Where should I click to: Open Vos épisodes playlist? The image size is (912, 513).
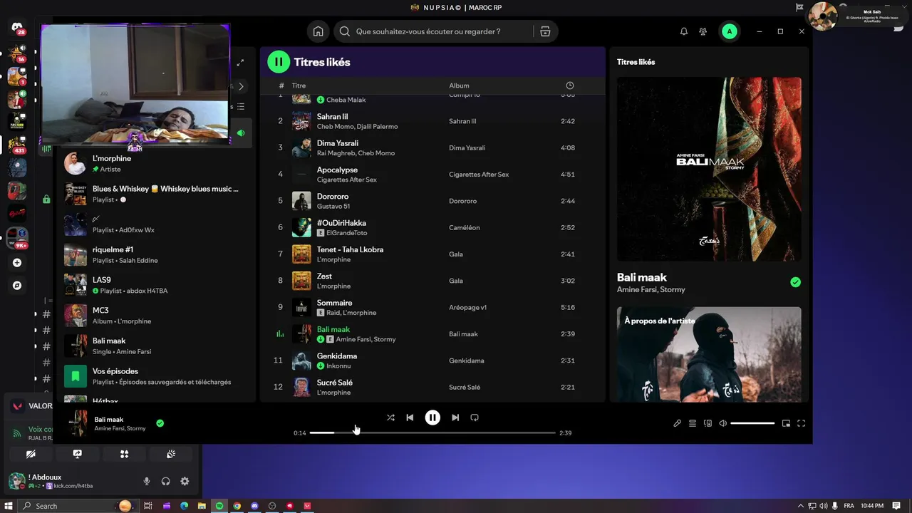pos(155,376)
